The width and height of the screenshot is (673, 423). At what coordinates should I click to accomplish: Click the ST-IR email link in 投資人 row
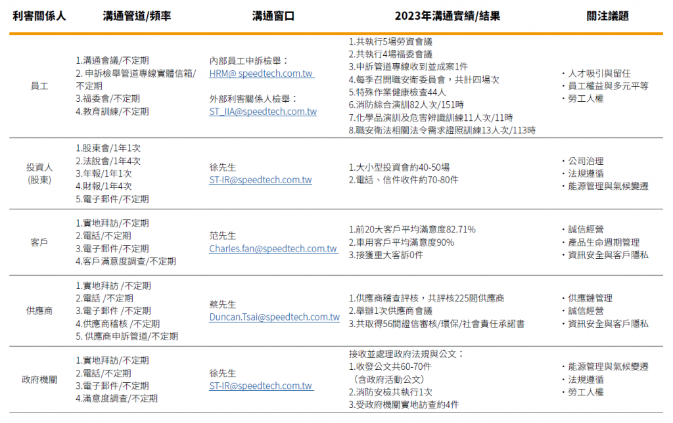[x=260, y=179]
